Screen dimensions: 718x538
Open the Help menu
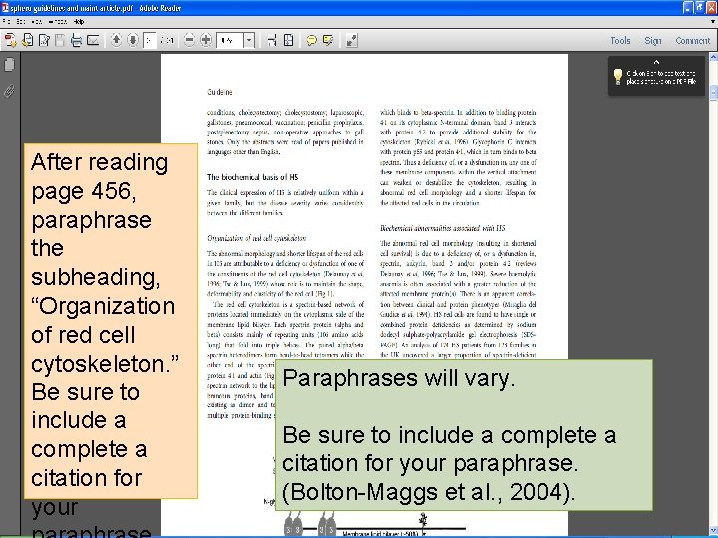tap(79, 22)
